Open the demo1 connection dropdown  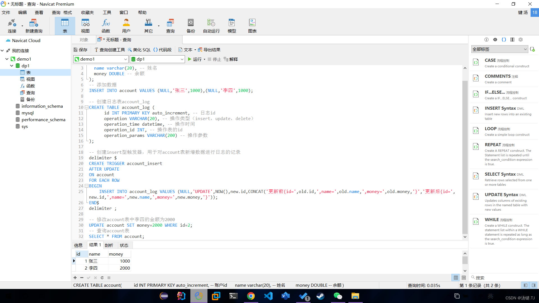[x=125, y=59]
